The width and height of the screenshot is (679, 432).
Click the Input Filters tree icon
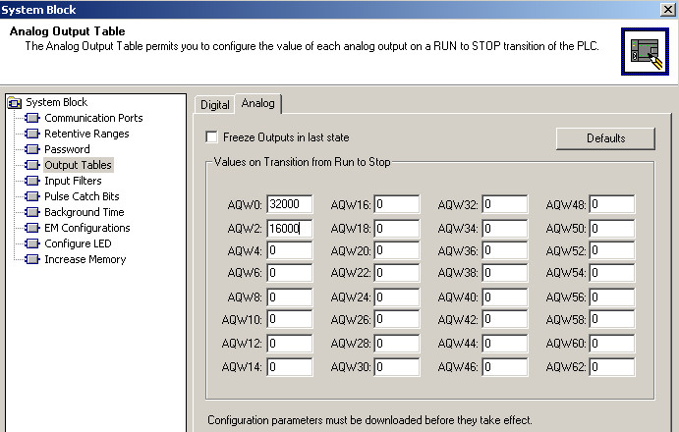31,181
